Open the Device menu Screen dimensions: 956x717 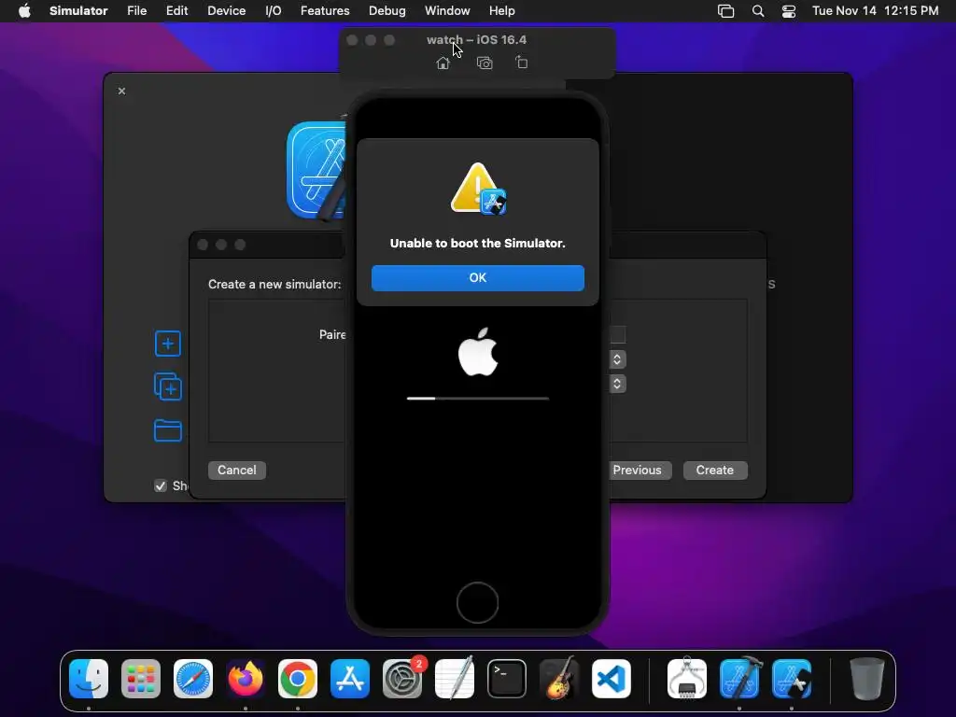click(x=226, y=11)
